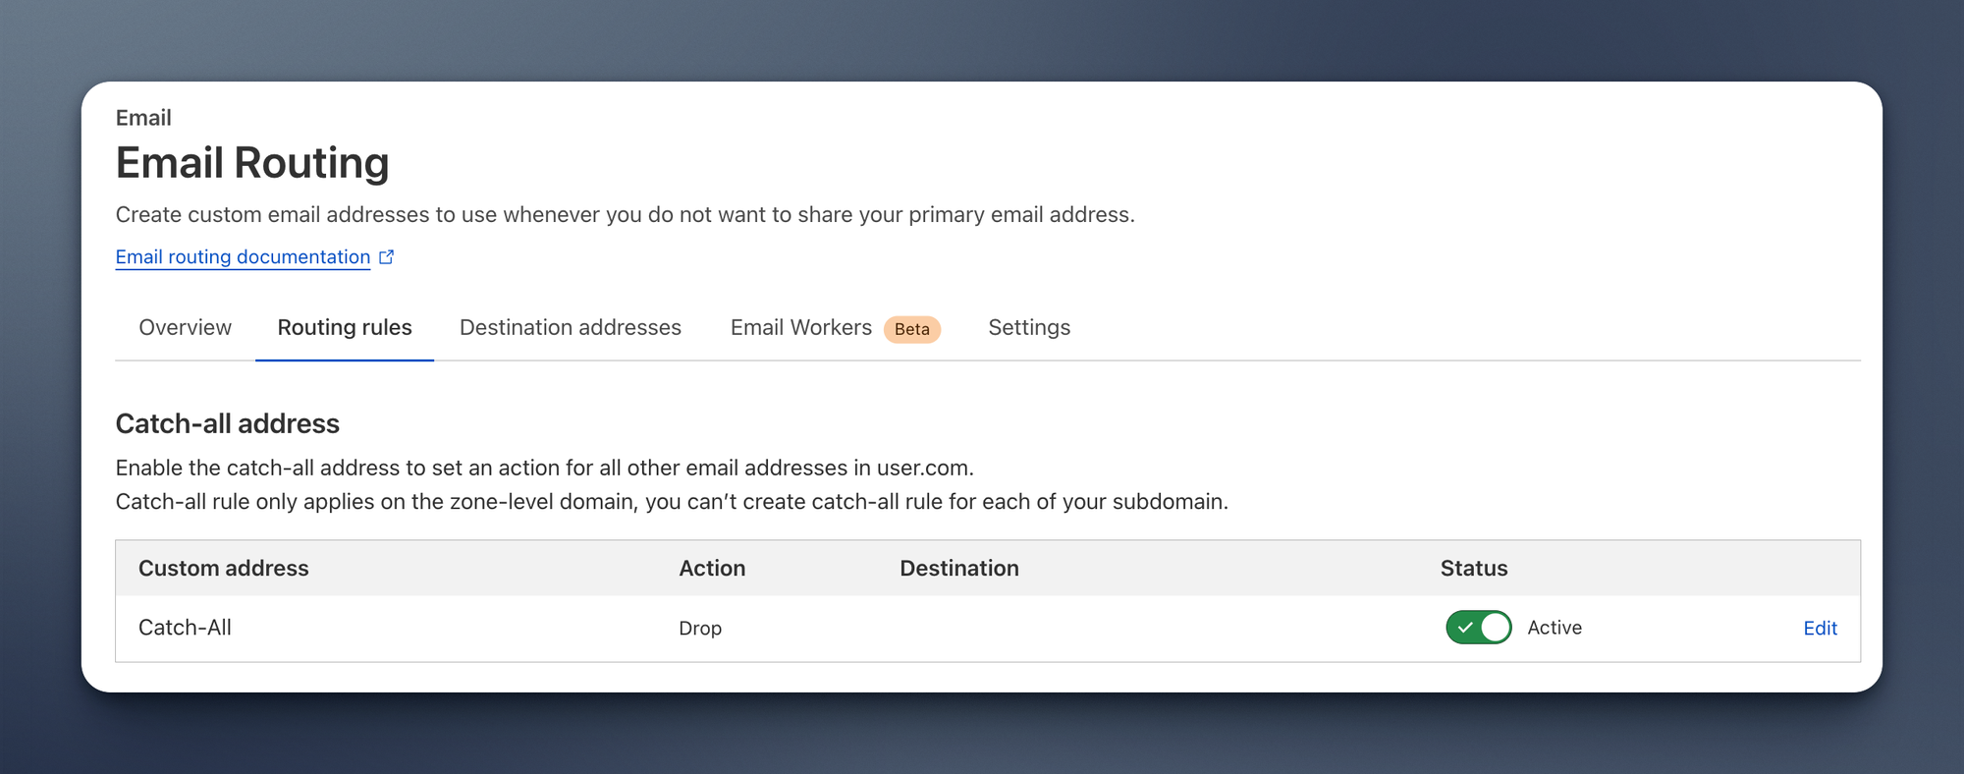Click the orange Beta badge

pyautogui.click(x=911, y=329)
